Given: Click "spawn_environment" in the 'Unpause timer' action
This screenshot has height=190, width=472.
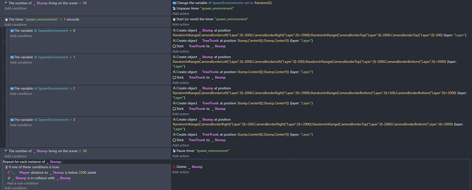Looking at the screenshot, I should pos(218,8).
